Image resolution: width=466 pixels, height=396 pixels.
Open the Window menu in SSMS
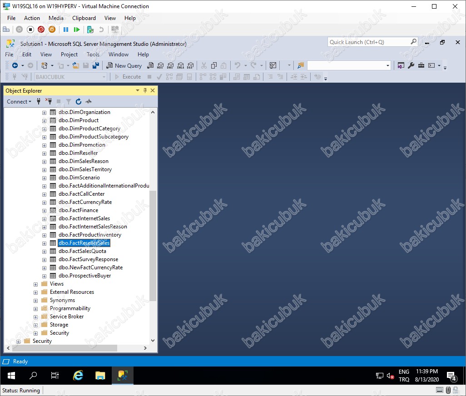[x=118, y=54]
